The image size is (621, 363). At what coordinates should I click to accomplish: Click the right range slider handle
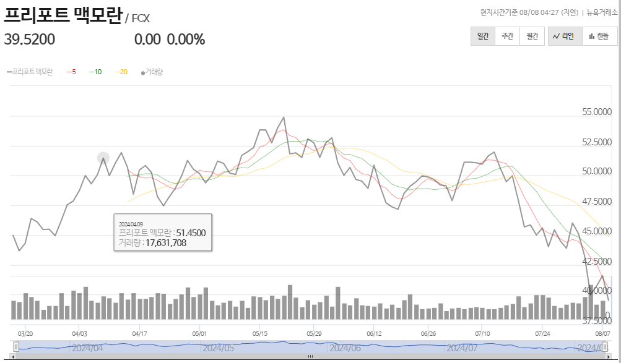pyautogui.click(x=605, y=347)
